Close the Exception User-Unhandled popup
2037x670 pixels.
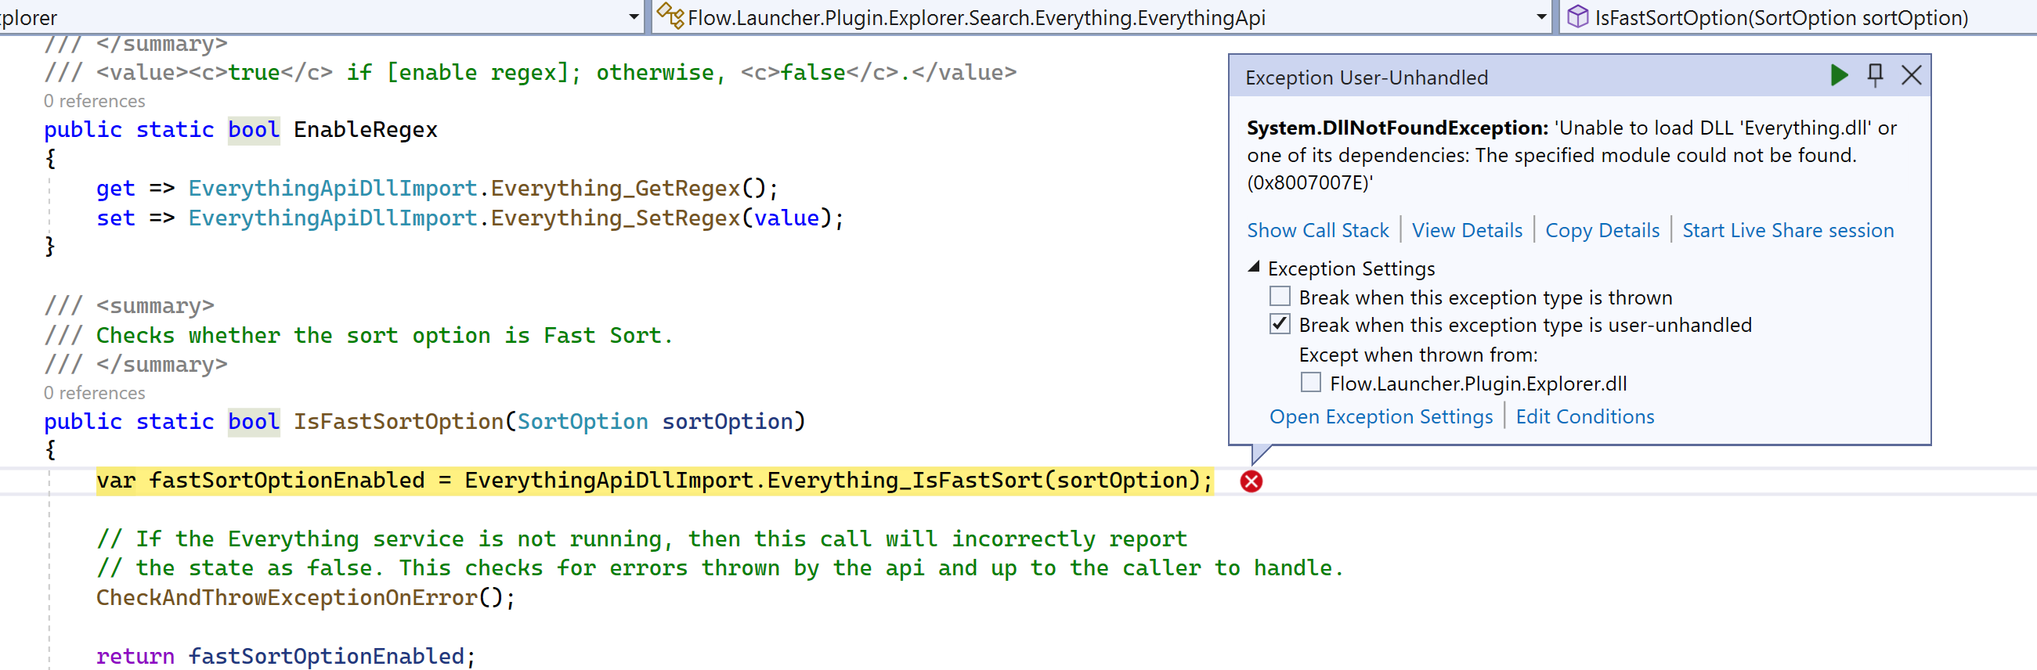point(1911,76)
